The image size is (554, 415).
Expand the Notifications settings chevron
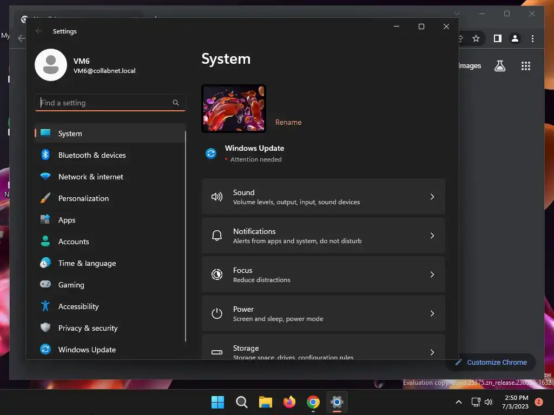coord(432,236)
